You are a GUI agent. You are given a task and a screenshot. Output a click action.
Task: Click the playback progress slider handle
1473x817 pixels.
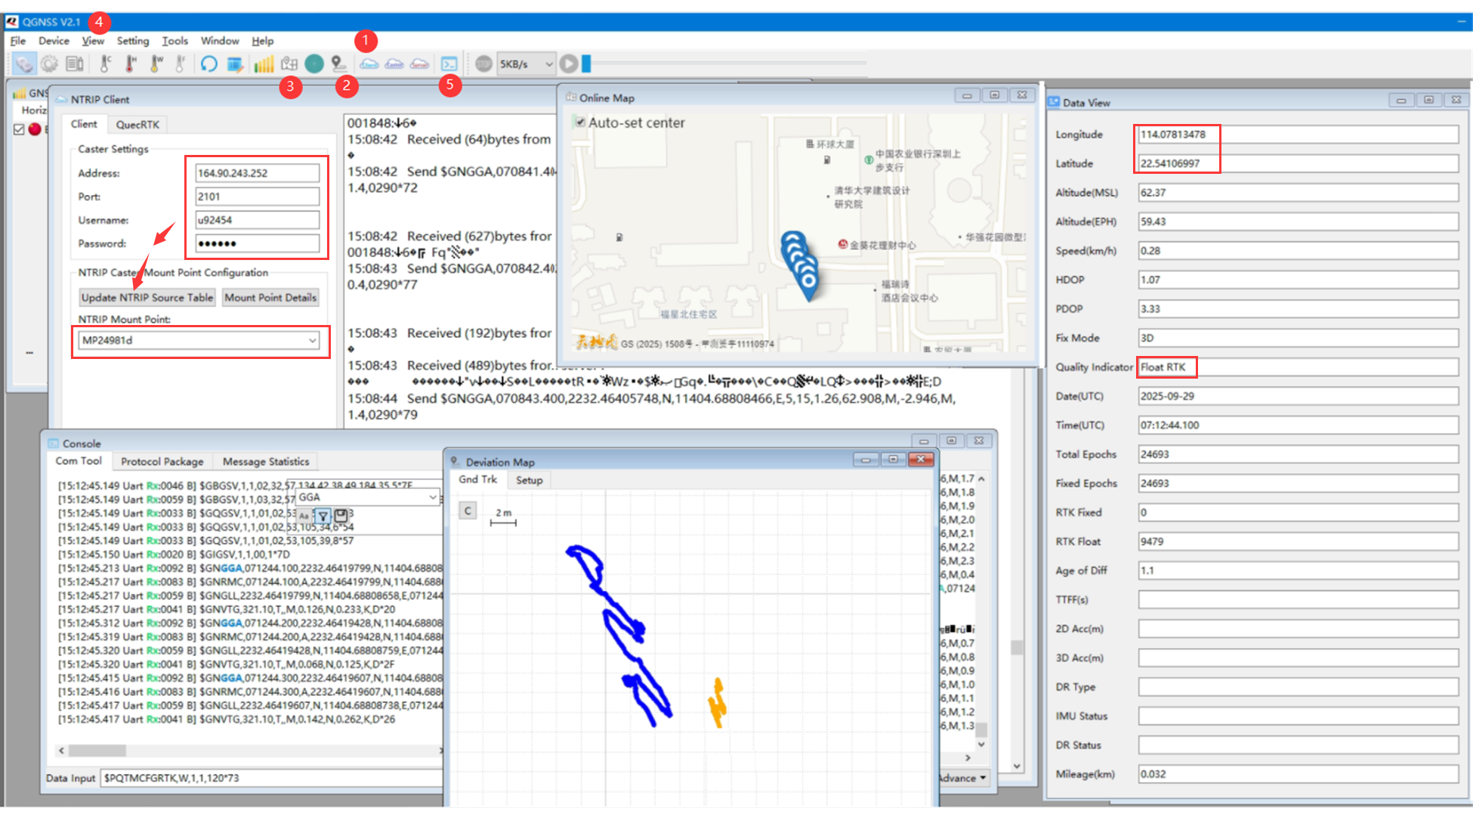(586, 64)
